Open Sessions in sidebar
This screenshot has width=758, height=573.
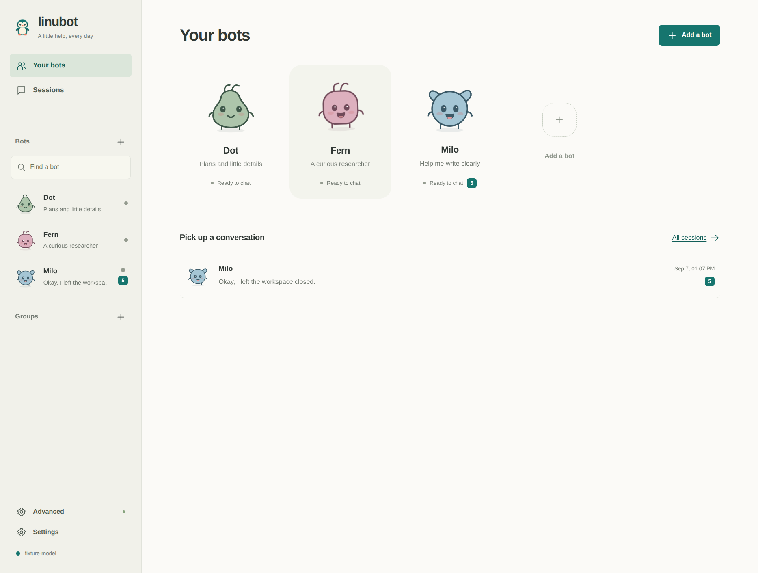coord(71,90)
